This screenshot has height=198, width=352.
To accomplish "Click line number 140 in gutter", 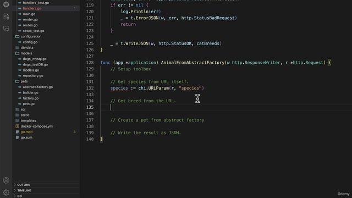I will [90, 139].
